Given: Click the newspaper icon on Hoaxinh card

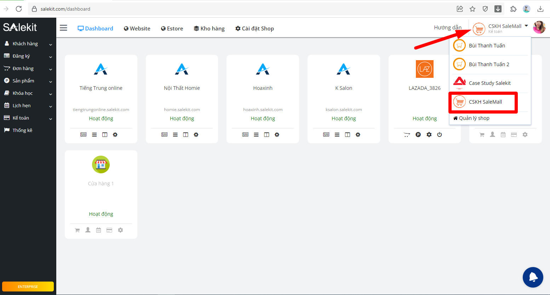Looking at the screenshot, I should 245,134.
